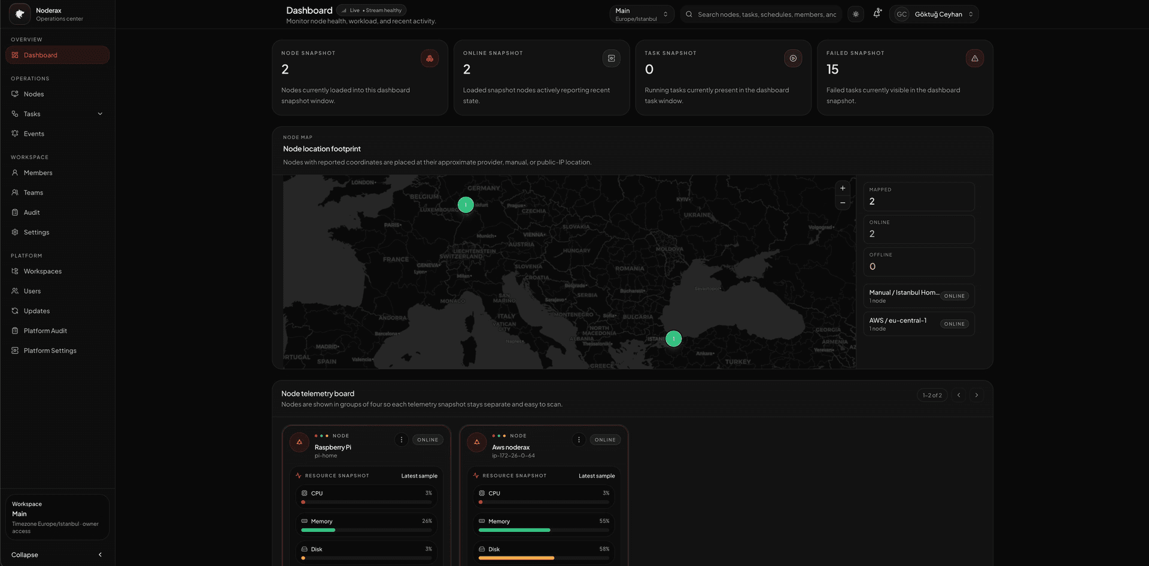Open the Göktuğ Ceyhan user menu
This screenshot has width=1149, height=566.
pyautogui.click(x=934, y=14)
